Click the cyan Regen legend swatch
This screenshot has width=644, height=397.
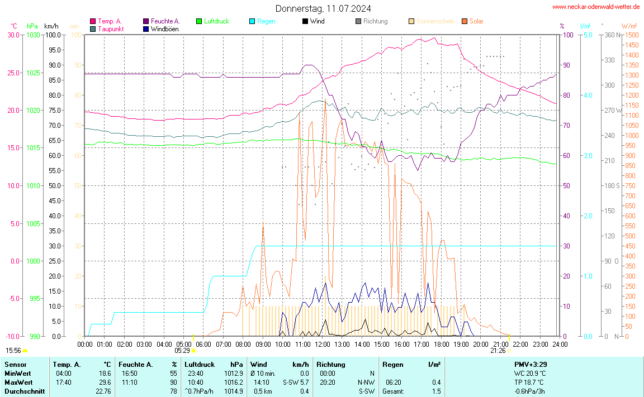pyautogui.click(x=252, y=21)
